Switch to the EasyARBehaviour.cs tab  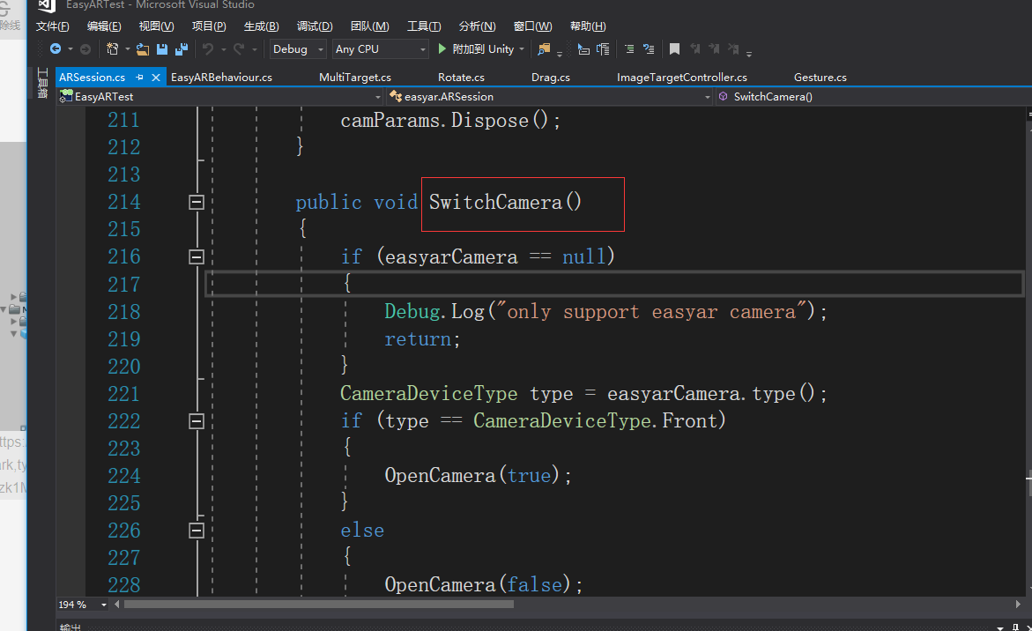point(221,77)
